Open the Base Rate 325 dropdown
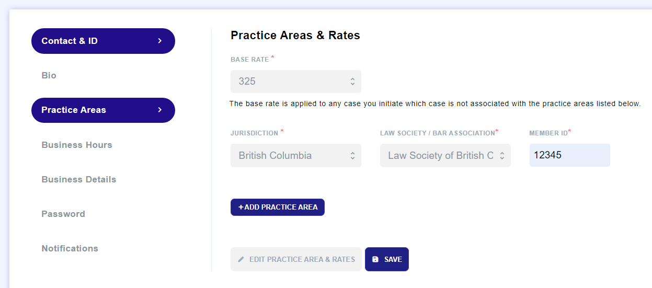 [x=296, y=82]
